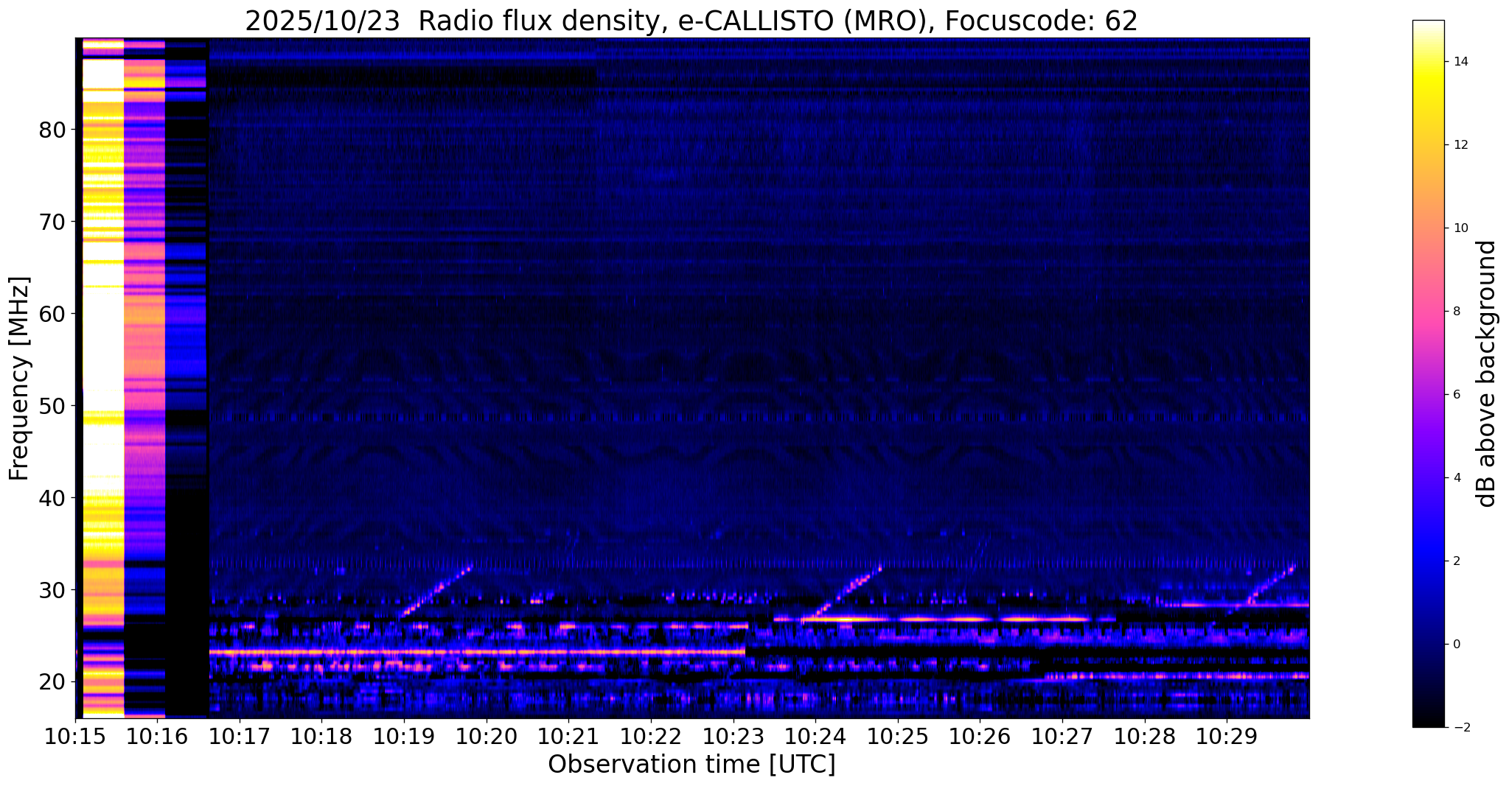Viewport: 1509px width, 786px height.
Task: Select the 0 dB colorbar tick label
Action: pos(1456,645)
